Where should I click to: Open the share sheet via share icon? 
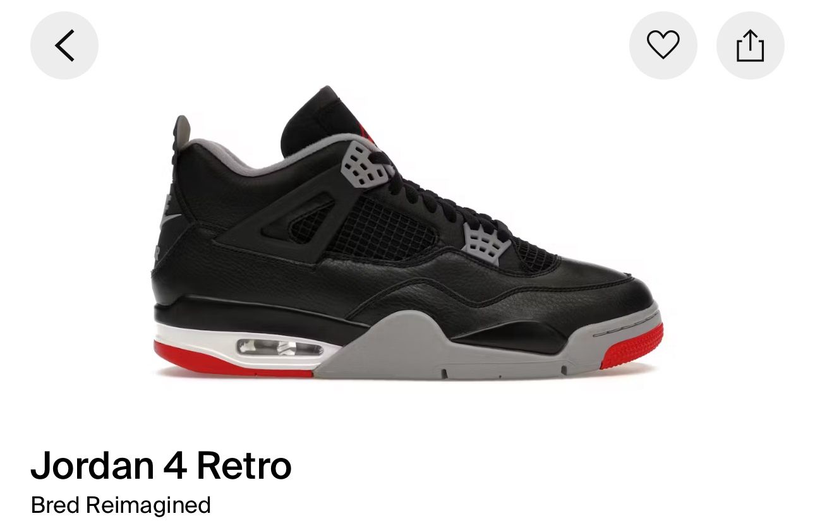click(750, 45)
